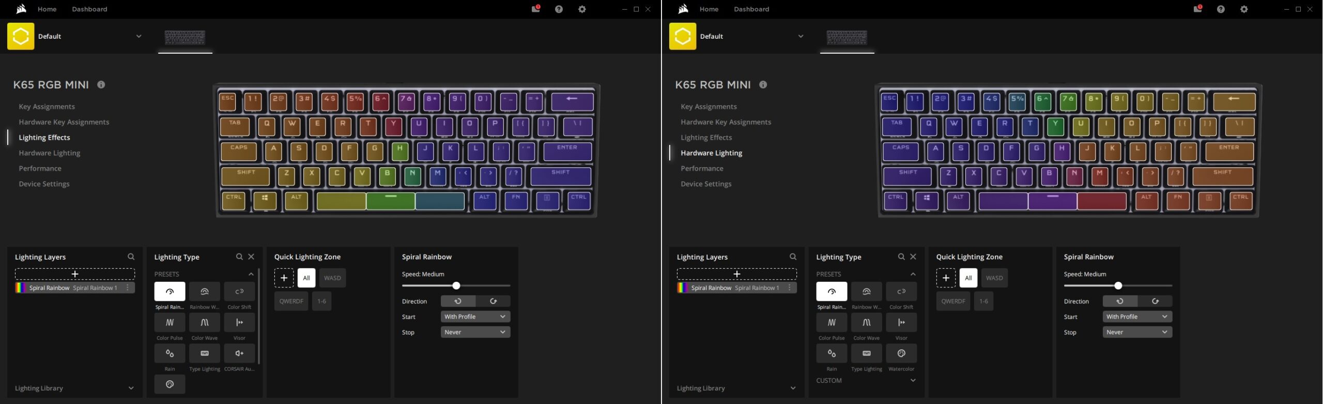Select Rainbow Wave preset in left window
The image size is (1323, 404).
click(x=205, y=292)
